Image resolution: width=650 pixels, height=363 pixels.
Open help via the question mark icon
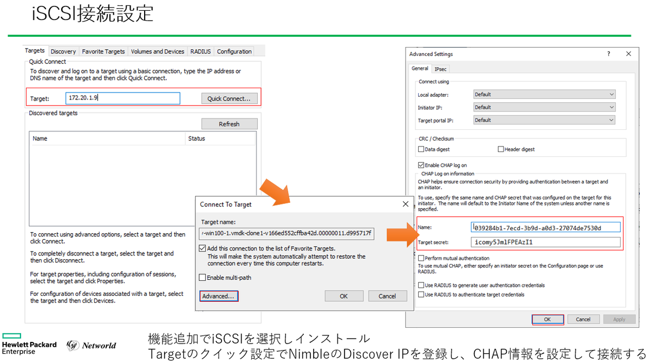[x=608, y=54]
